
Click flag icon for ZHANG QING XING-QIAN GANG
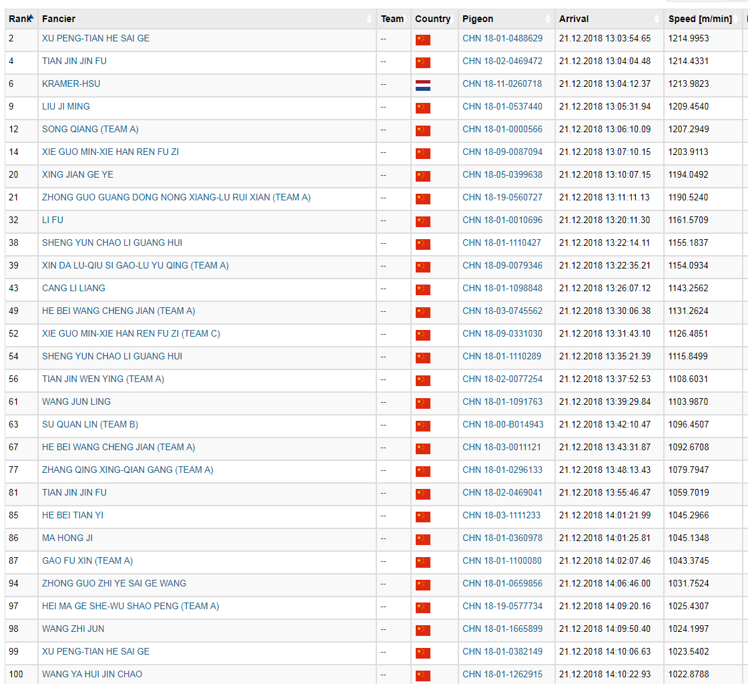tap(422, 471)
